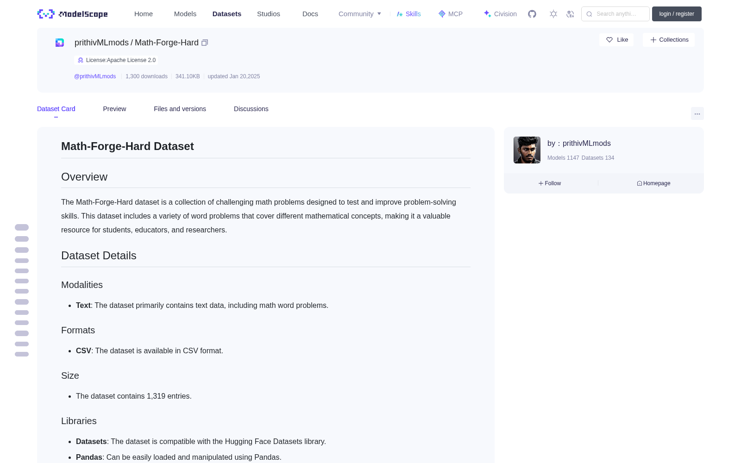Click the Math-Forge-Hard Dataset heading
741x463 pixels.
click(x=127, y=146)
